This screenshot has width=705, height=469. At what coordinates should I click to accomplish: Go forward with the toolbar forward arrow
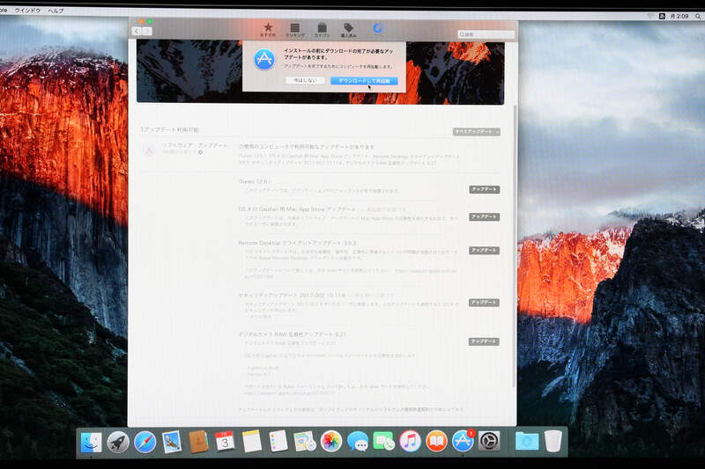(x=147, y=31)
